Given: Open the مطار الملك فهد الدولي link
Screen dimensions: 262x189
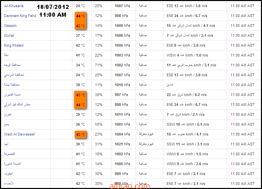Looking at the screenshot, I should pos(17,105).
